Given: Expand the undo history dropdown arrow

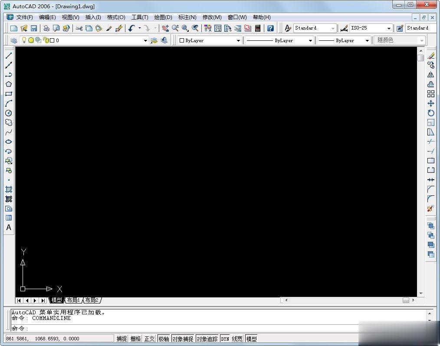Looking at the screenshot, I should pos(139,28).
